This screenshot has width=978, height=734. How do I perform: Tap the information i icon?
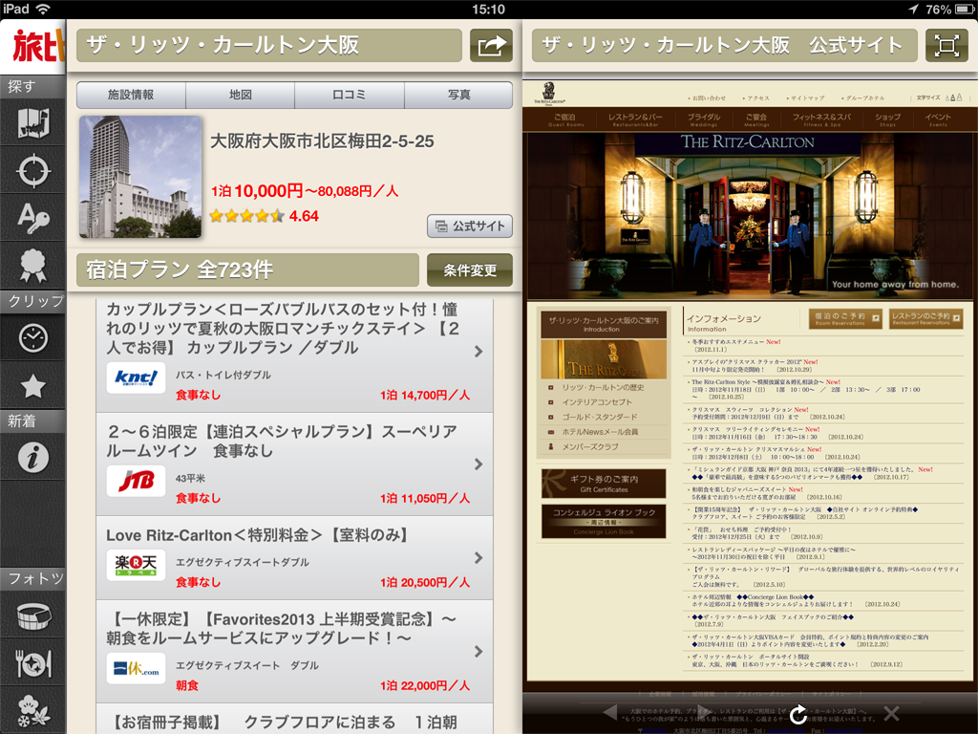33,457
